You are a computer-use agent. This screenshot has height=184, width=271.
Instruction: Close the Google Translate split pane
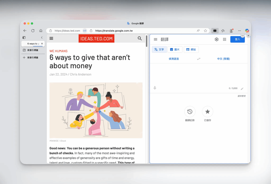(x=248, y=35)
